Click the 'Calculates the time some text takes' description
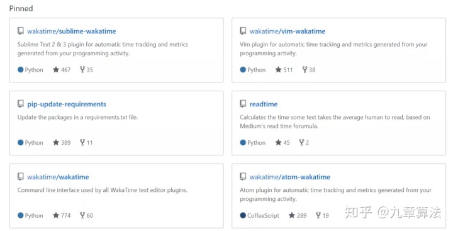Screen dimensions: 453x231 click(335, 121)
